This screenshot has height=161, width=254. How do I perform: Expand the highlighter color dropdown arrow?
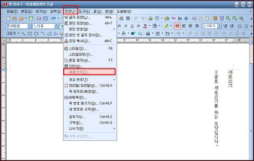coord(171,26)
